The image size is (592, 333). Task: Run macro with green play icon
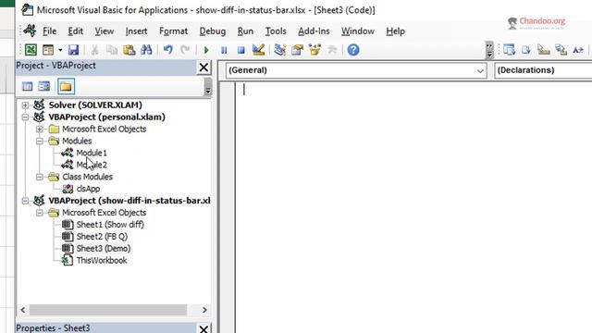pyautogui.click(x=206, y=50)
